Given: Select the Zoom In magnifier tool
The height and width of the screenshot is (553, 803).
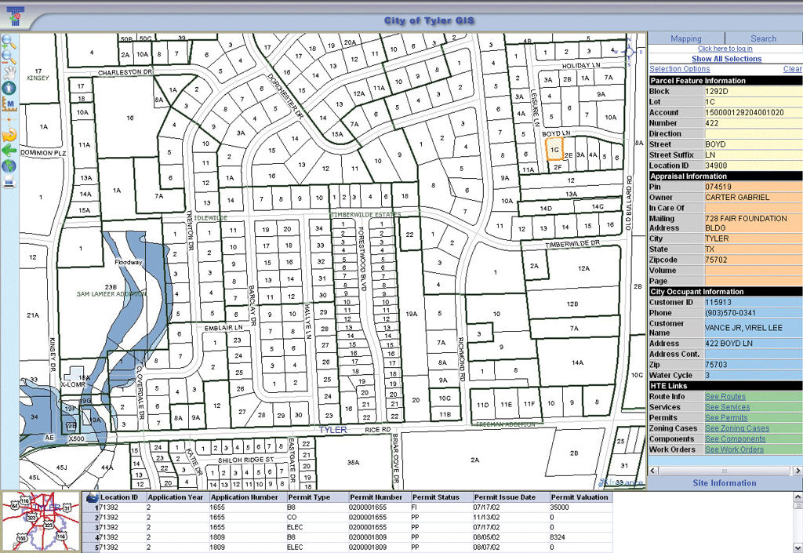Looking at the screenshot, I should 9,42.
